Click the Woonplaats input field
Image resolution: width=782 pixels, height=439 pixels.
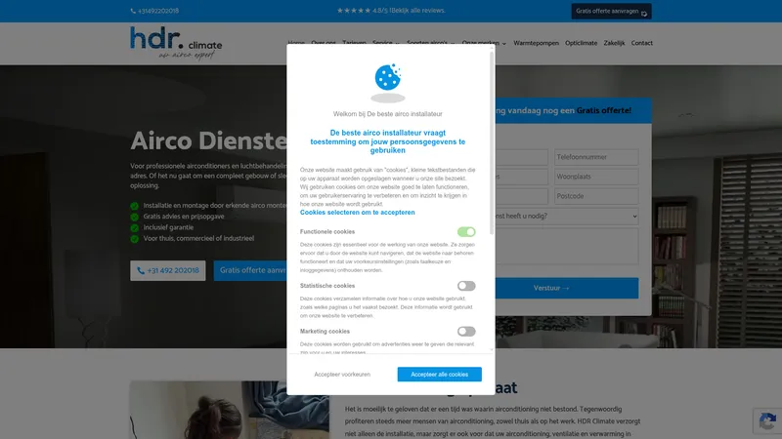pos(596,177)
